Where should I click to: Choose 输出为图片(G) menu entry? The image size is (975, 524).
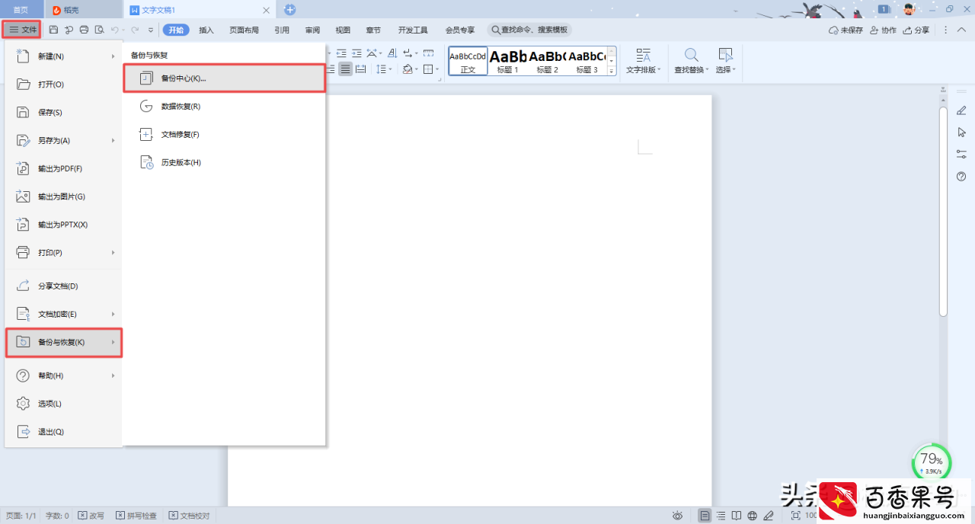click(63, 196)
